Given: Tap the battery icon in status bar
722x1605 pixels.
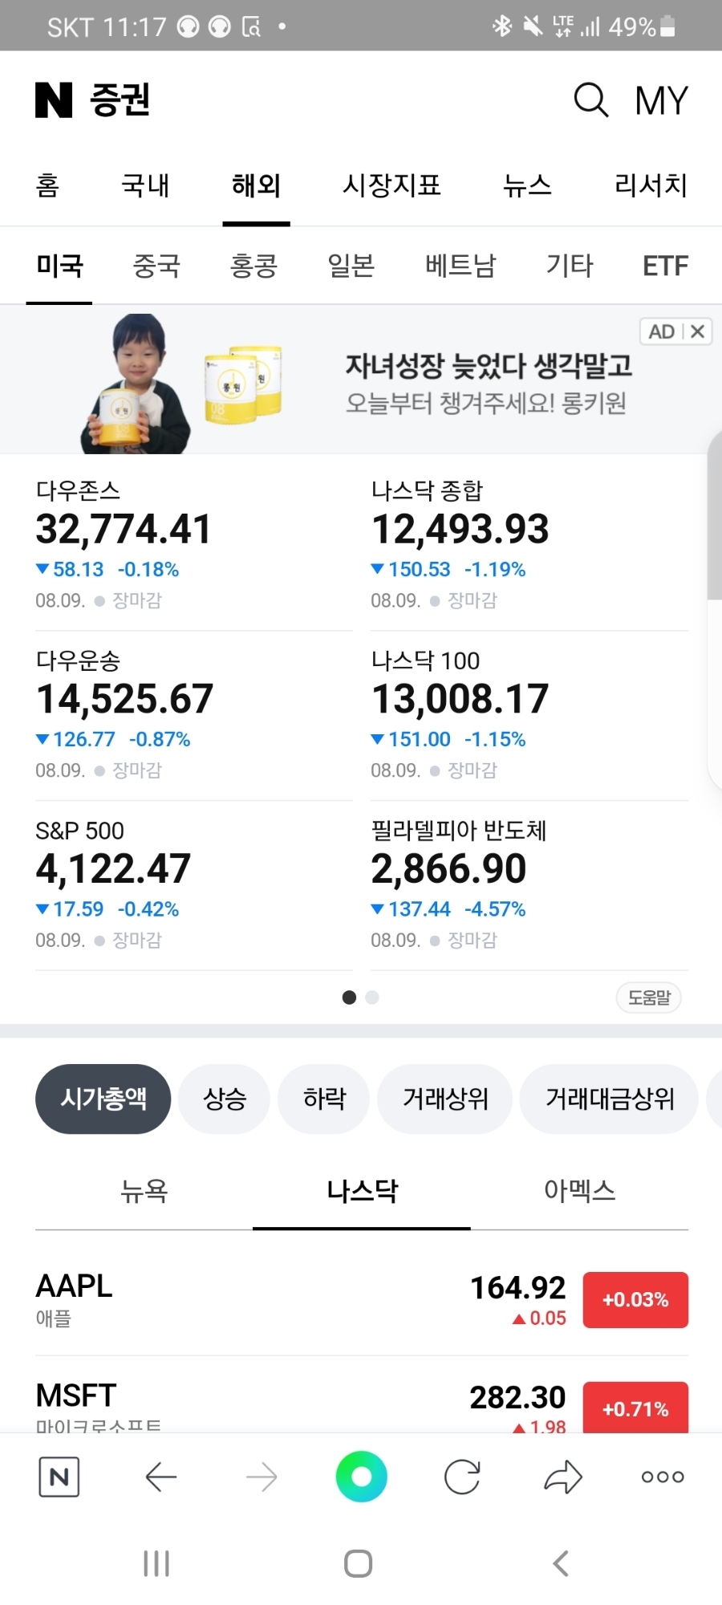Looking at the screenshot, I should [667, 26].
